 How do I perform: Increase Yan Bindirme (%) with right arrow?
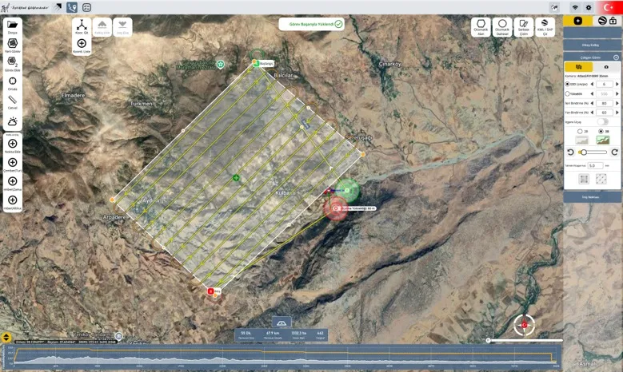[x=617, y=113]
